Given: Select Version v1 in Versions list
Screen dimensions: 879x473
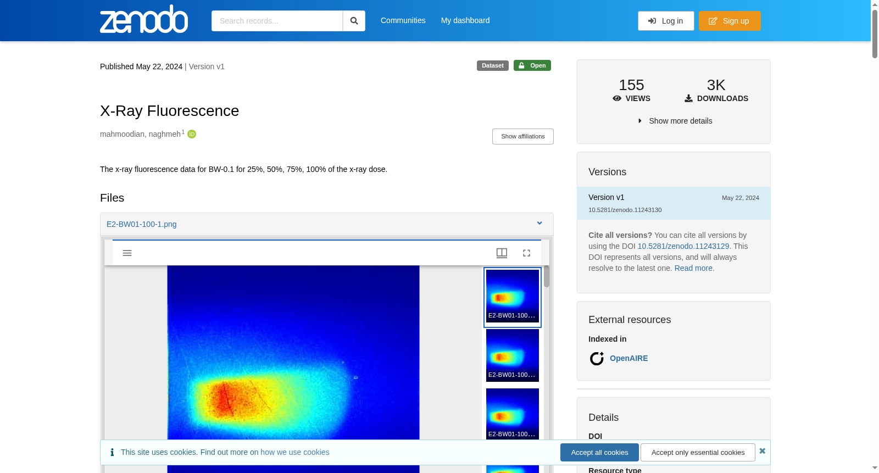Looking at the screenshot, I should tap(674, 203).
